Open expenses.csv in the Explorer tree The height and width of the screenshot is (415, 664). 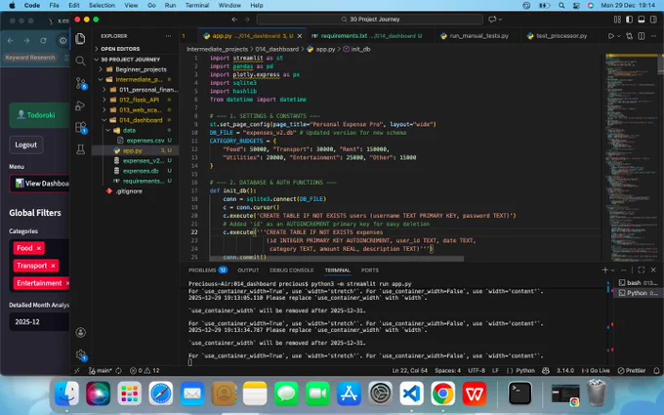pyautogui.click(x=145, y=141)
